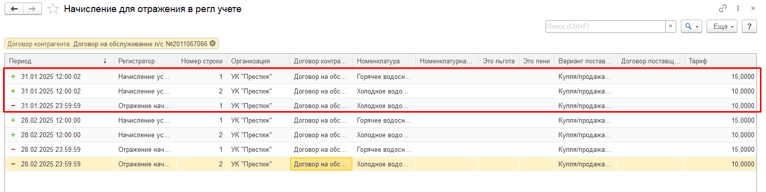766x192 pixels.
Task: Select Отражение нач... in 31.01.2025 row
Action: 146,106
